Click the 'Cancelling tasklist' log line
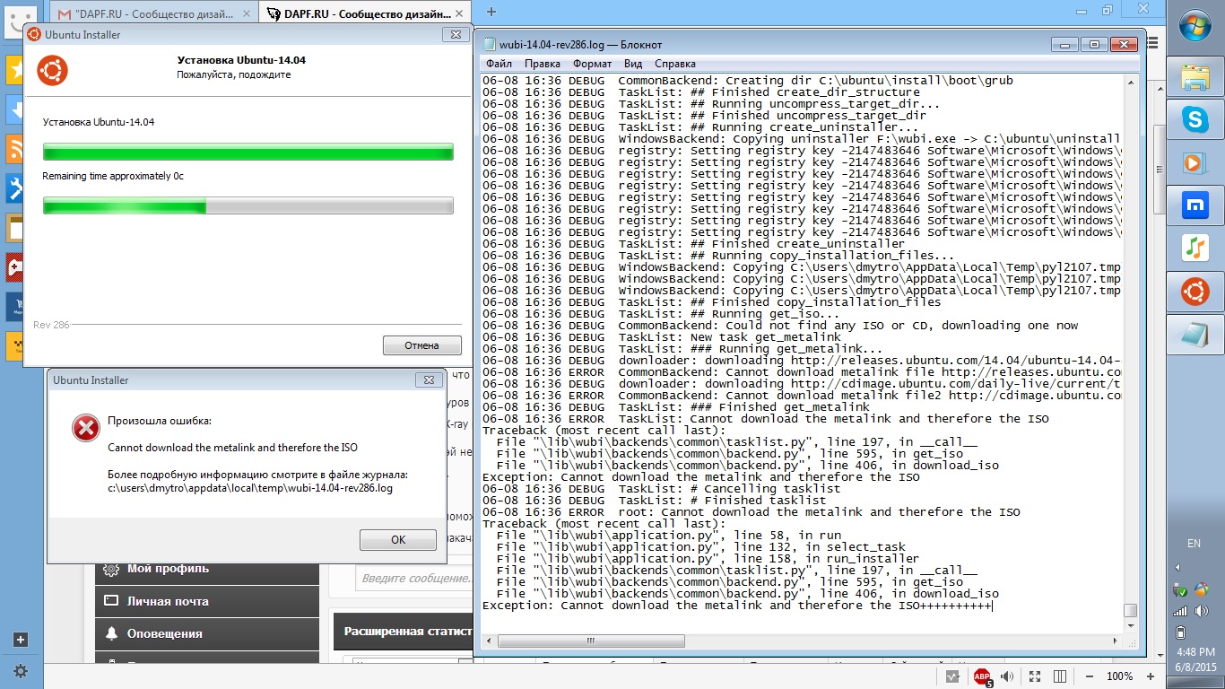 (x=661, y=489)
